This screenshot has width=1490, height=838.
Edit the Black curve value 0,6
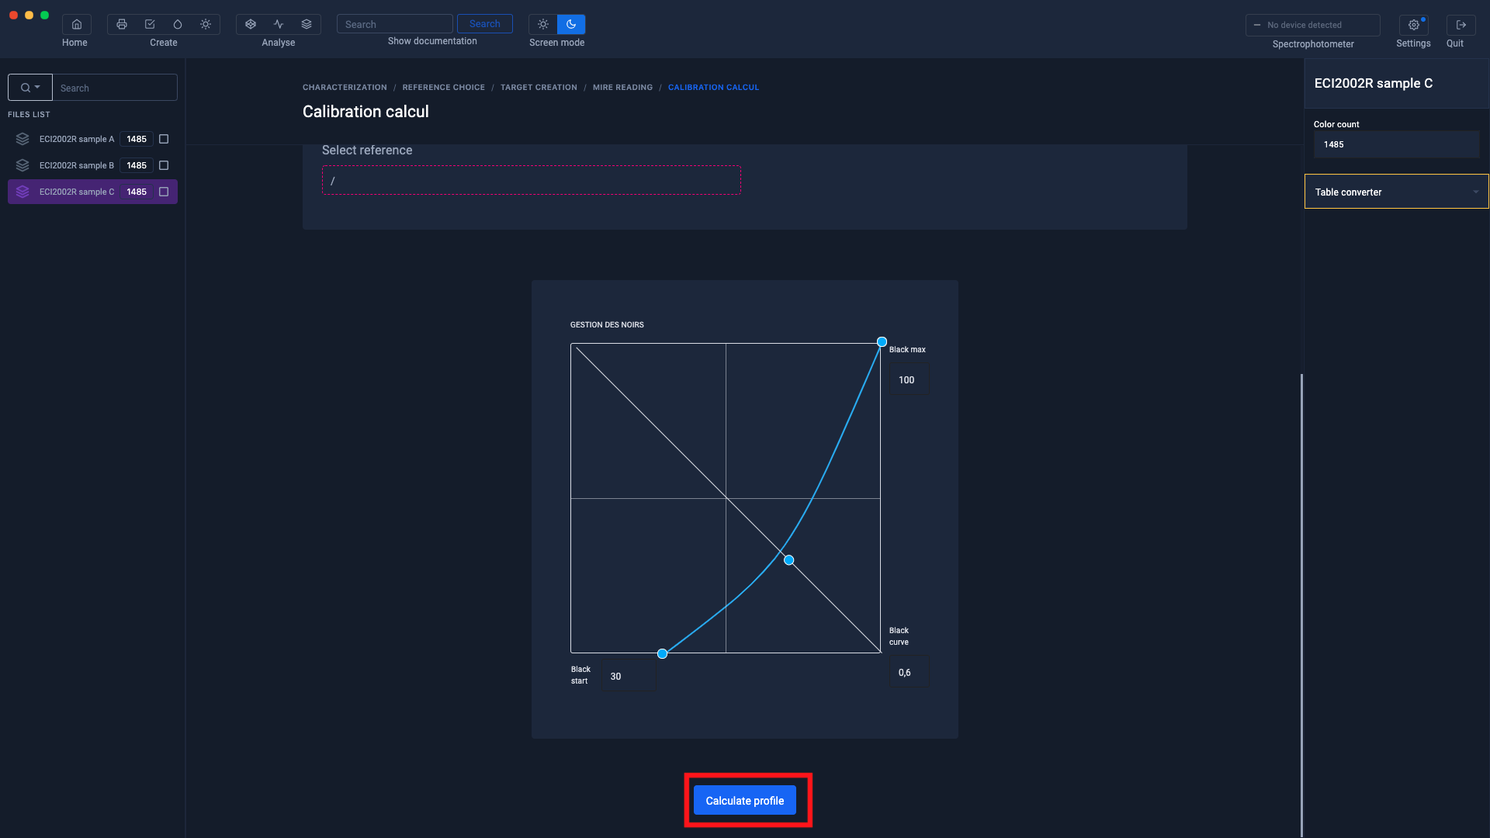pyautogui.click(x=907, y=672)
